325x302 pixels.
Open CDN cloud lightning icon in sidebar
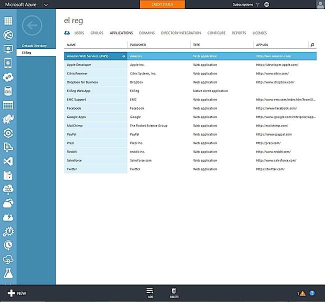pyautogui.click(x=8, y=217)
